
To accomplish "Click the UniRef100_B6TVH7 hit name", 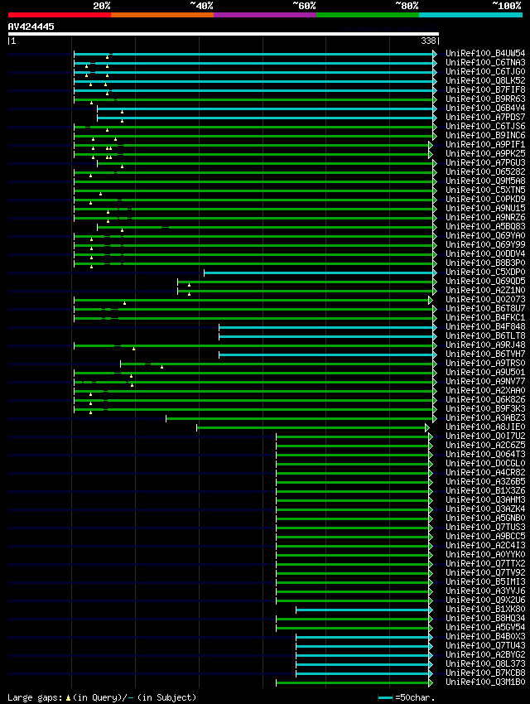I will click(x=485, y=354).
